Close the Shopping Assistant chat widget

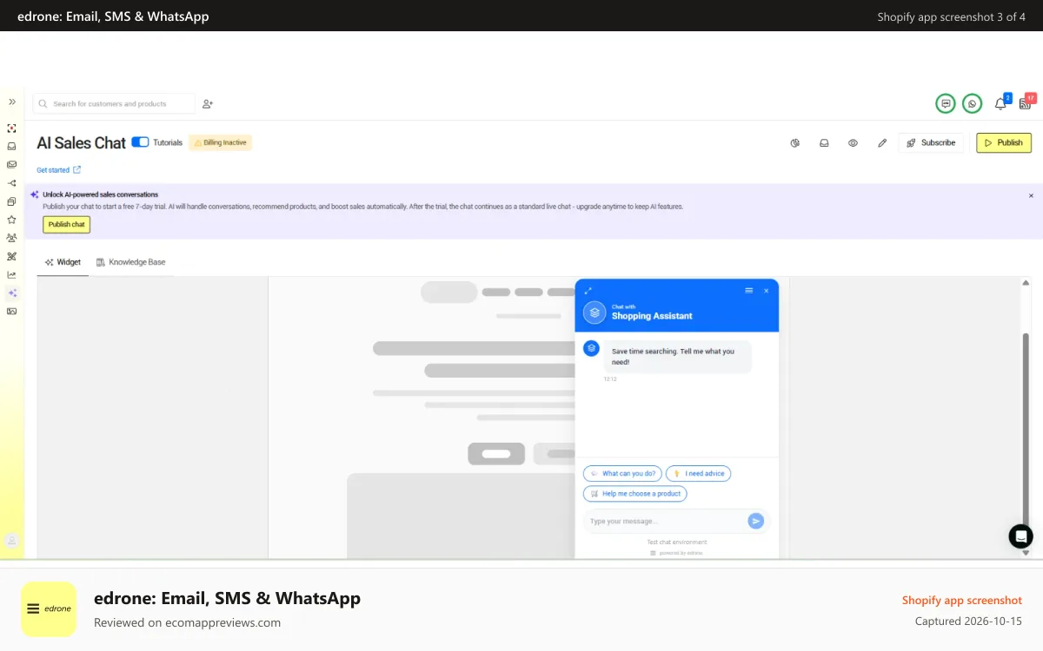point(766,291)
